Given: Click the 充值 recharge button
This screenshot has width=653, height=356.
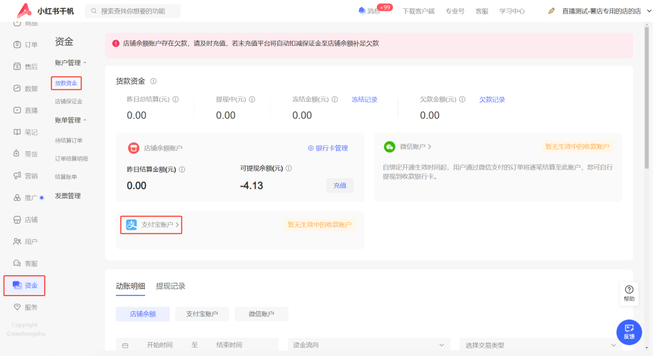Looking at the screenshot, I should click(x=340, y=185).
